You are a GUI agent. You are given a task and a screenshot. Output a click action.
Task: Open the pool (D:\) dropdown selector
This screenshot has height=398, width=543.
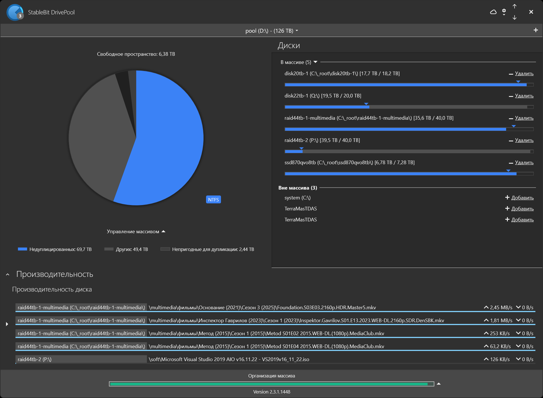[x=271, y=31]
